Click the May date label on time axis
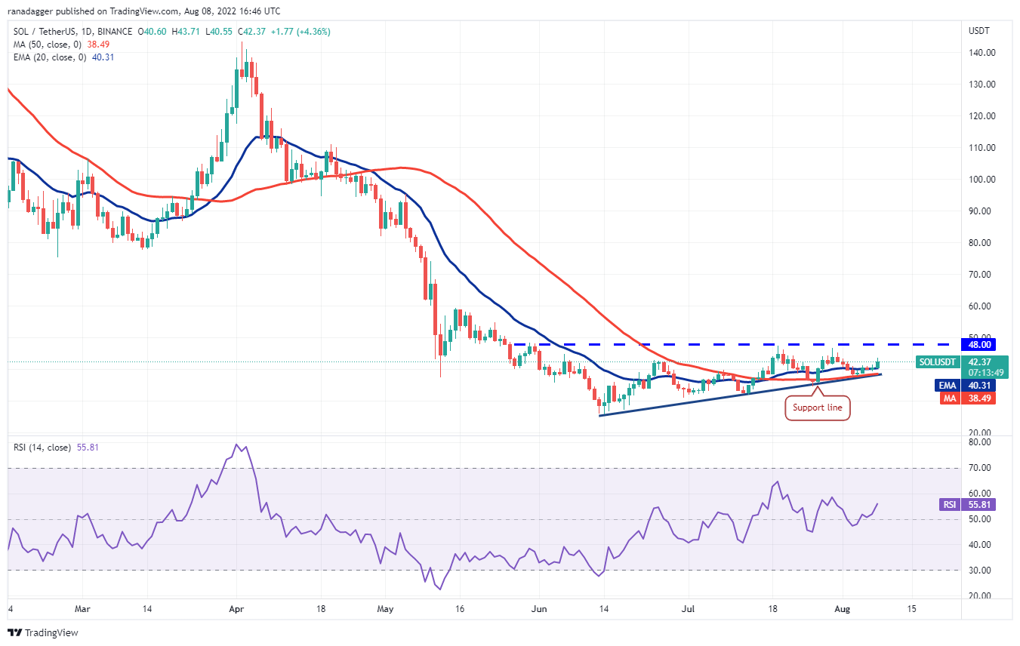This screenshot has height=646, width=1020. [385, 608]
